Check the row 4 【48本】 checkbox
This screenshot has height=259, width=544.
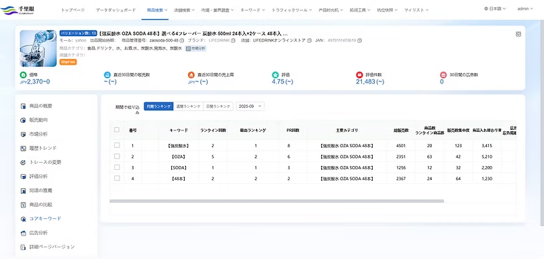(x=117, y=178)
